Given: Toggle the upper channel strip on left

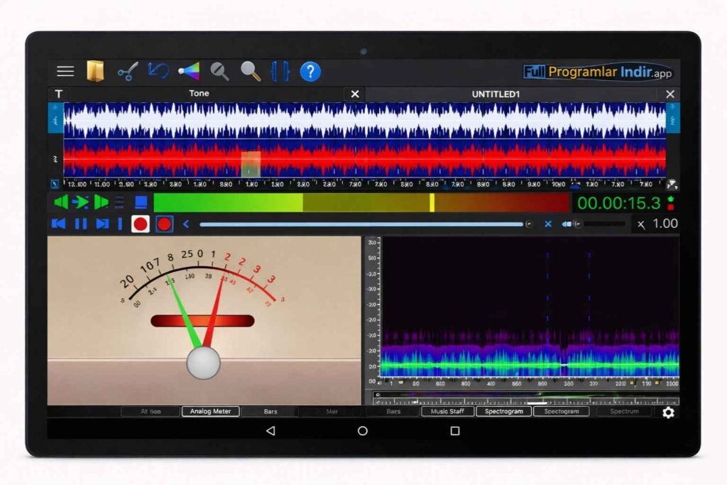Looking at the screenshot, I should click(55, 117).
